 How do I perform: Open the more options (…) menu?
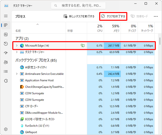pos(156,17)
